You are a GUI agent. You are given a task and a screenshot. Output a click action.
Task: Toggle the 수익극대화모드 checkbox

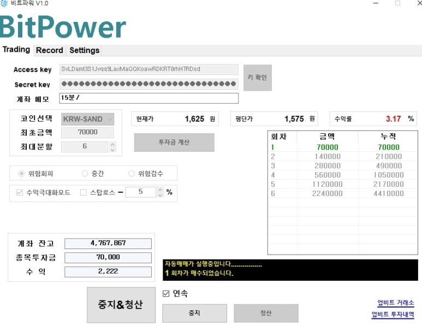19,192
